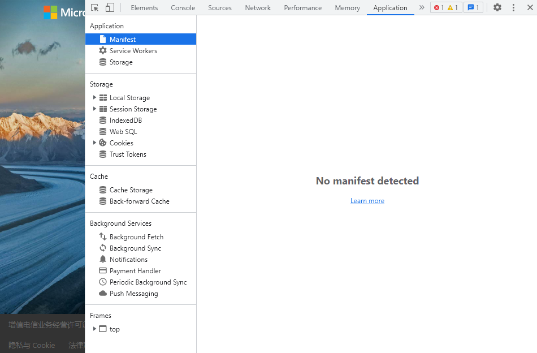Open the three-dot customize DevTools menu
This screenshot has width=537, height=353.
pos(513,8)
